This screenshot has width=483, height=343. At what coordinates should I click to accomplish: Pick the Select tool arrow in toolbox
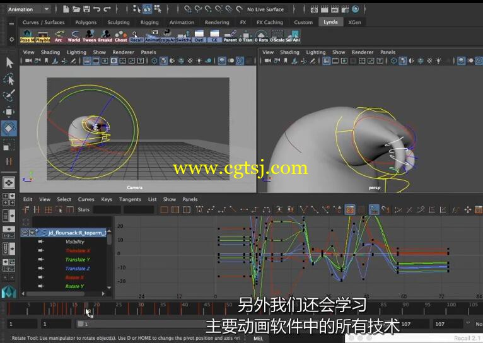point(9,62)
